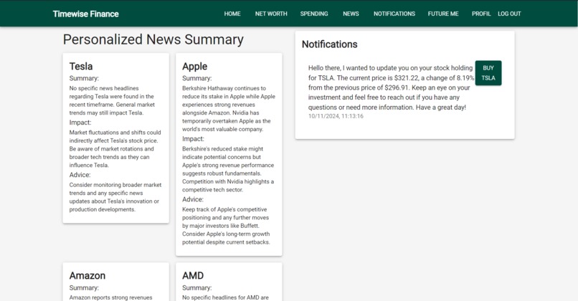Click 'Amazon reports strong revenues' text
Image resolution: width=578 pixels, height=301 pixels.
pyautogui.click(x=110, y=297)
